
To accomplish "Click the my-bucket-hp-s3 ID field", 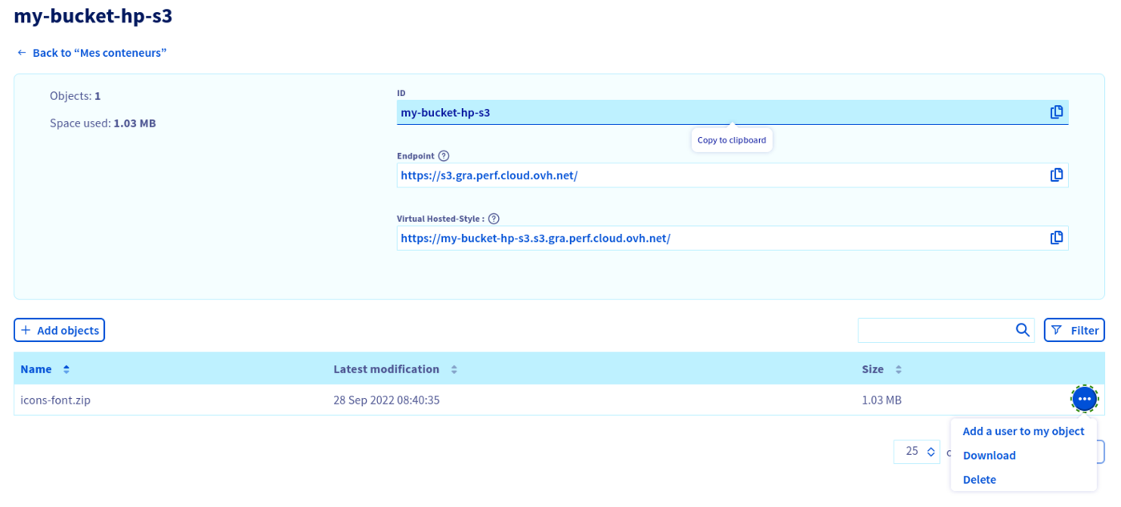I will (721, 112).
